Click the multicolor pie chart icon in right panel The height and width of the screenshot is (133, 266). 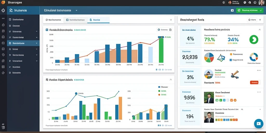coord(209,57)
